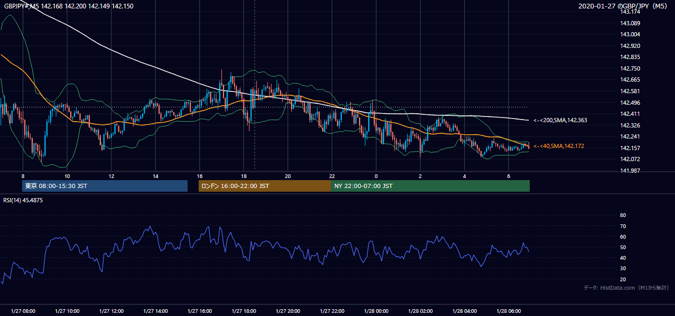The height and width of the screenshot is (316, 675).
Task: Click price axis value 142.157
Action: point(631,148)
